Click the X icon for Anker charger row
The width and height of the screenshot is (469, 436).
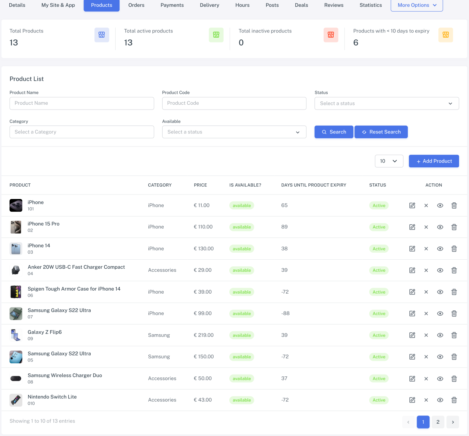click(x=426, y=270)
